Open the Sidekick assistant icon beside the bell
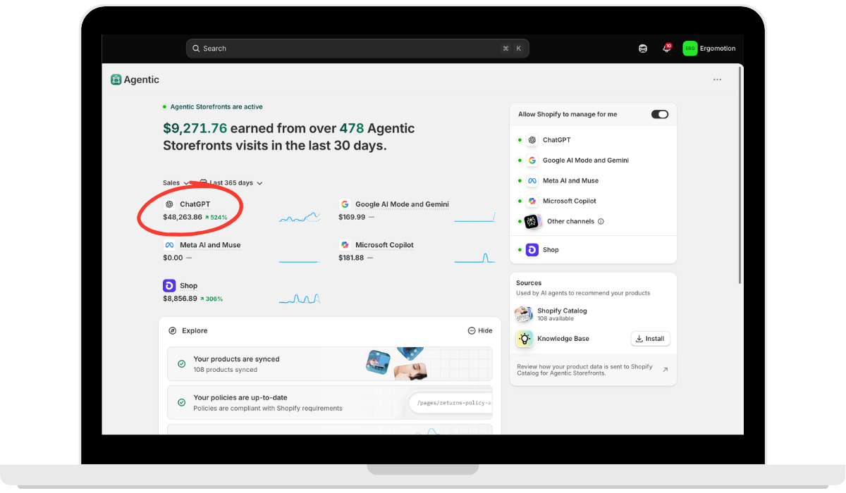Screen dimensions: 846x493 [x=643, y=49]
